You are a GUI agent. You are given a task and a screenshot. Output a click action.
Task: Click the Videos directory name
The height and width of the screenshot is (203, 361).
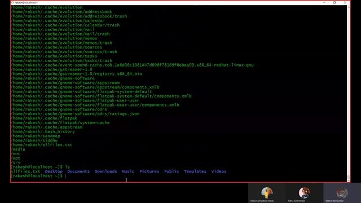pyautogui.click(x=219, y=171)
